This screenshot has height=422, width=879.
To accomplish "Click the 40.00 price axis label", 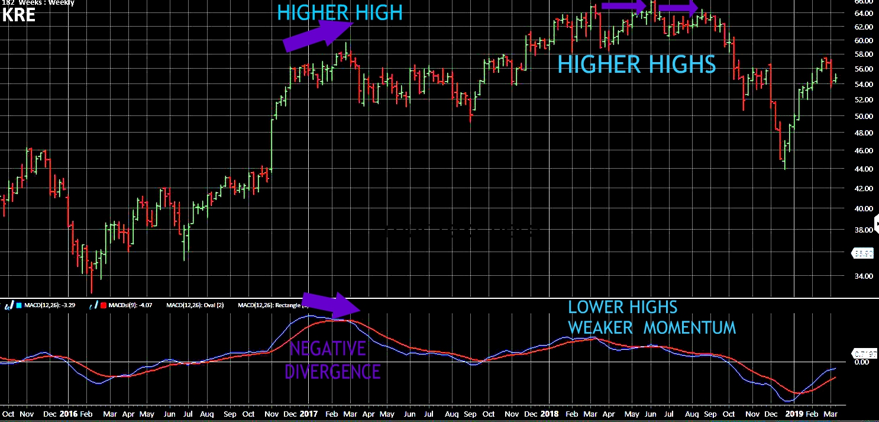I will click(x=864, y=209).
